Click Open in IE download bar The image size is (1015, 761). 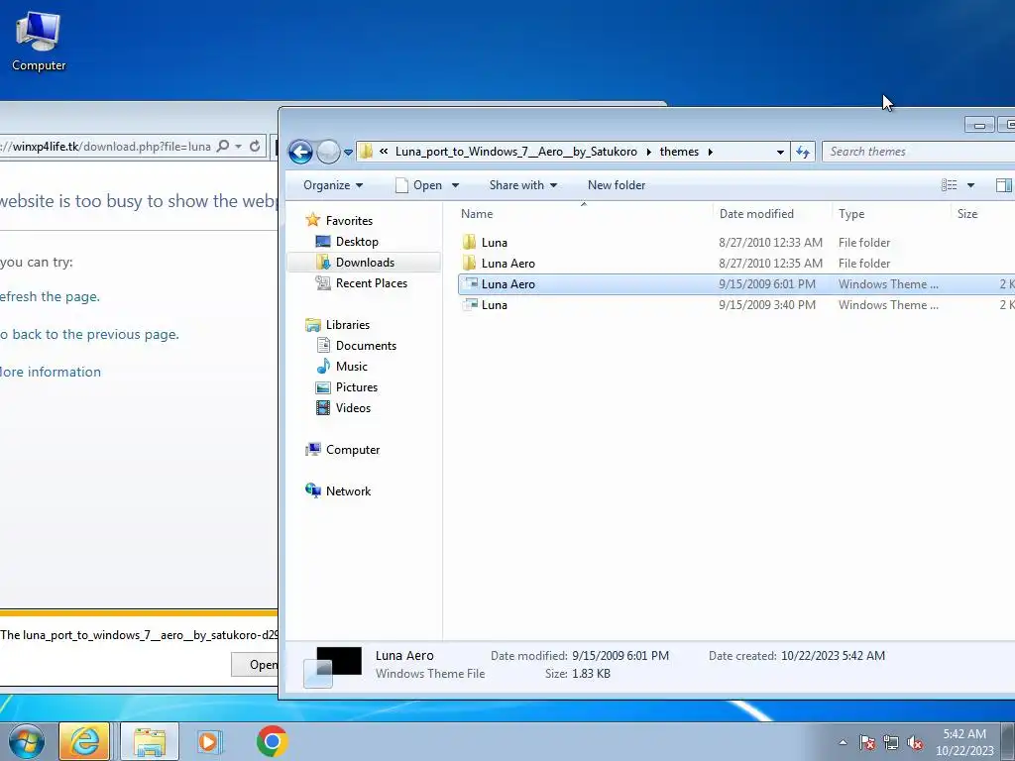(255, 665)
